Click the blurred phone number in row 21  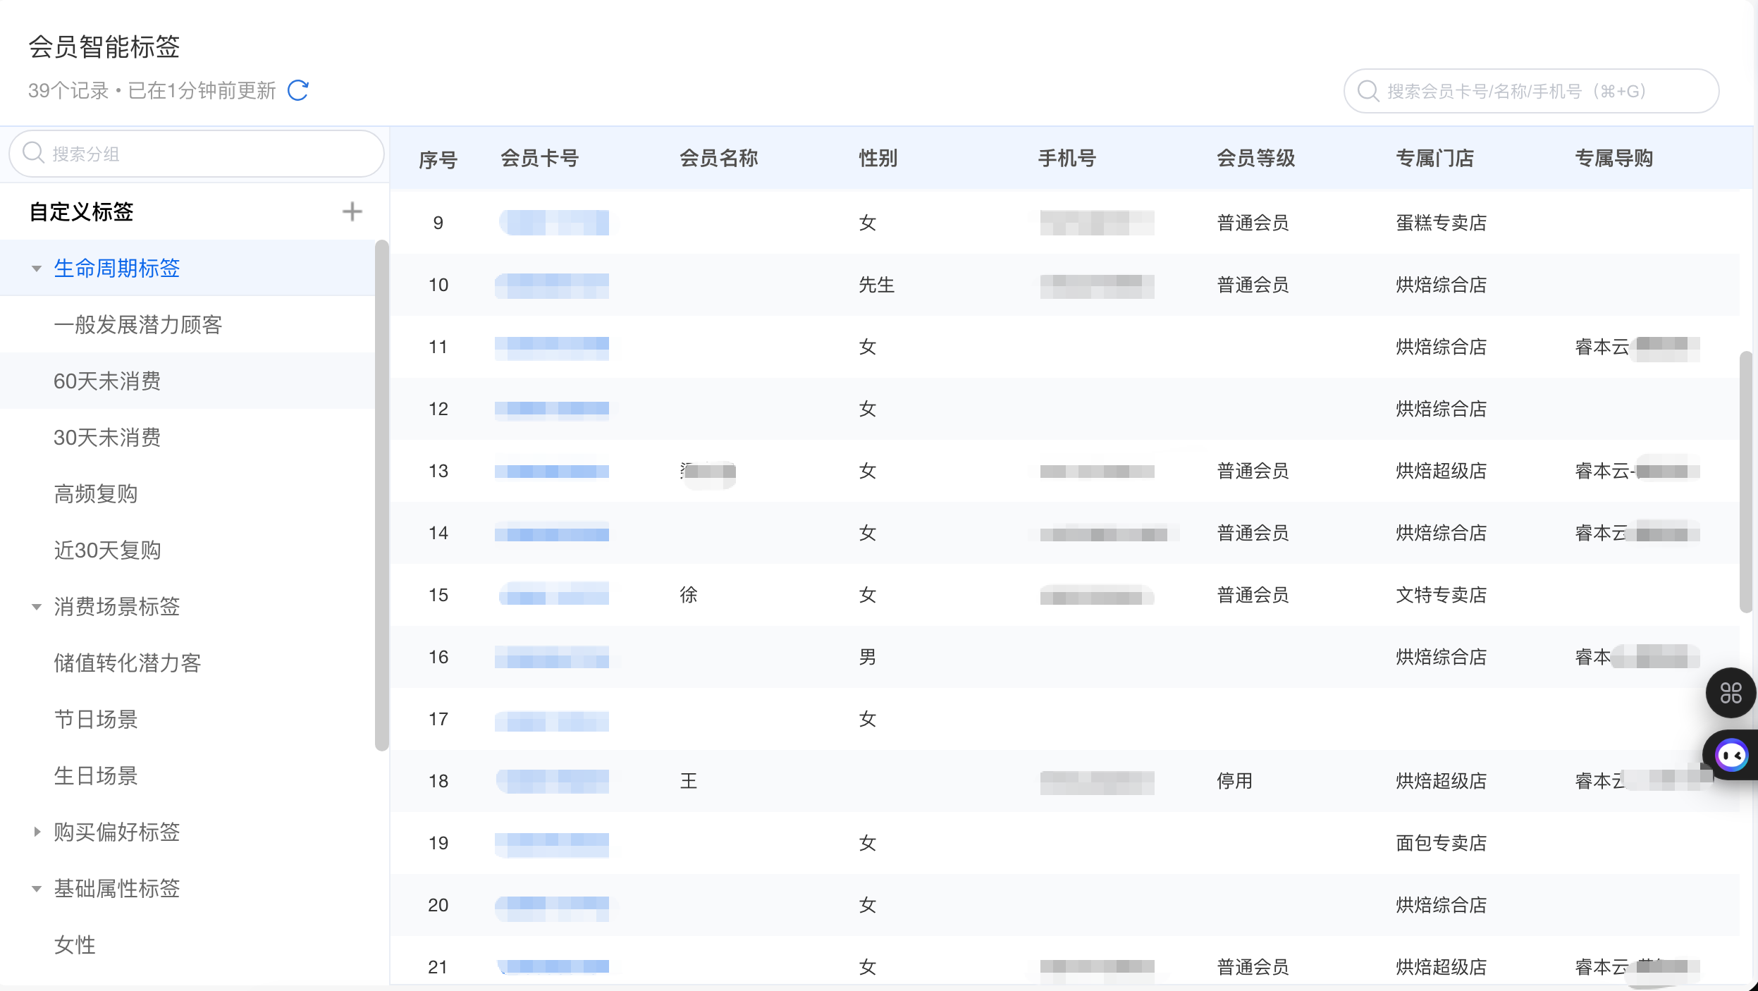pos(1097,967)
